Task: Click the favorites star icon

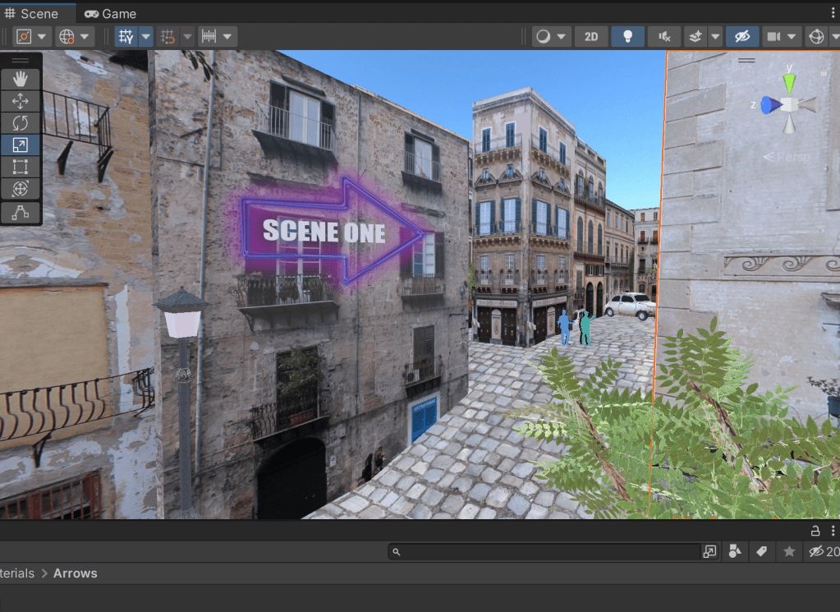Action: click(x=789, y=552)
